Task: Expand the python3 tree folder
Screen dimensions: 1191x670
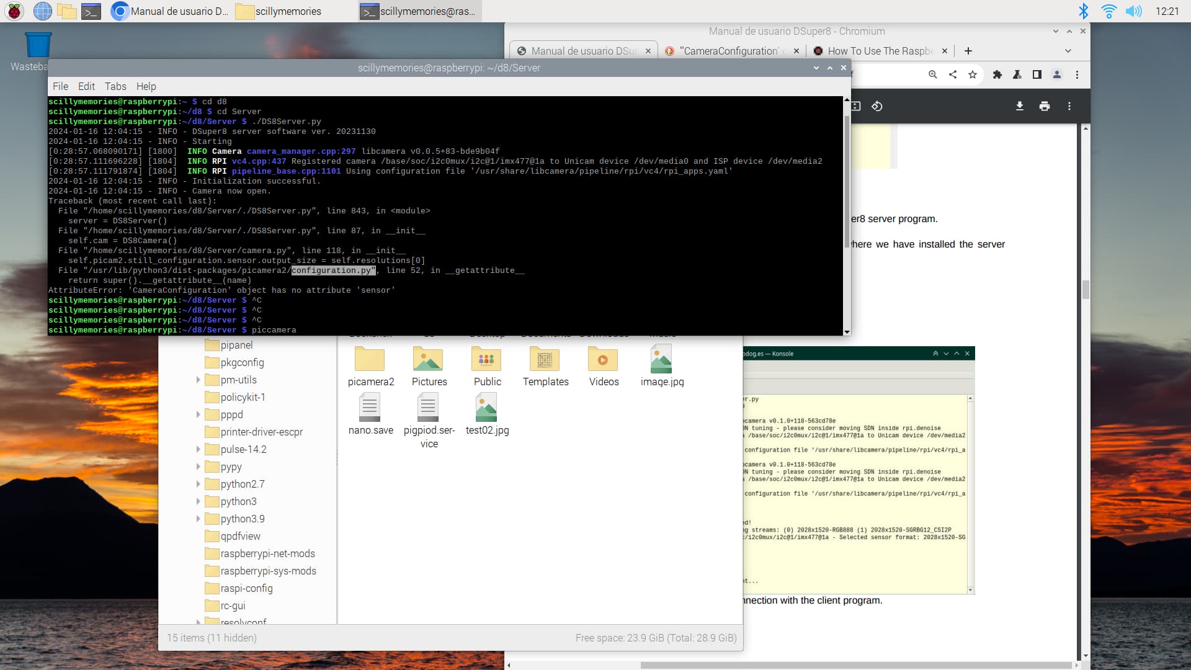Action: (x=198, y=501)
